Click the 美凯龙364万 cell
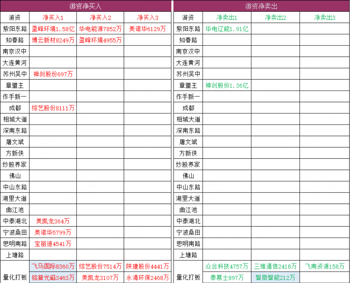The width and height of the screenshot is (350, 283). (53, 221)
